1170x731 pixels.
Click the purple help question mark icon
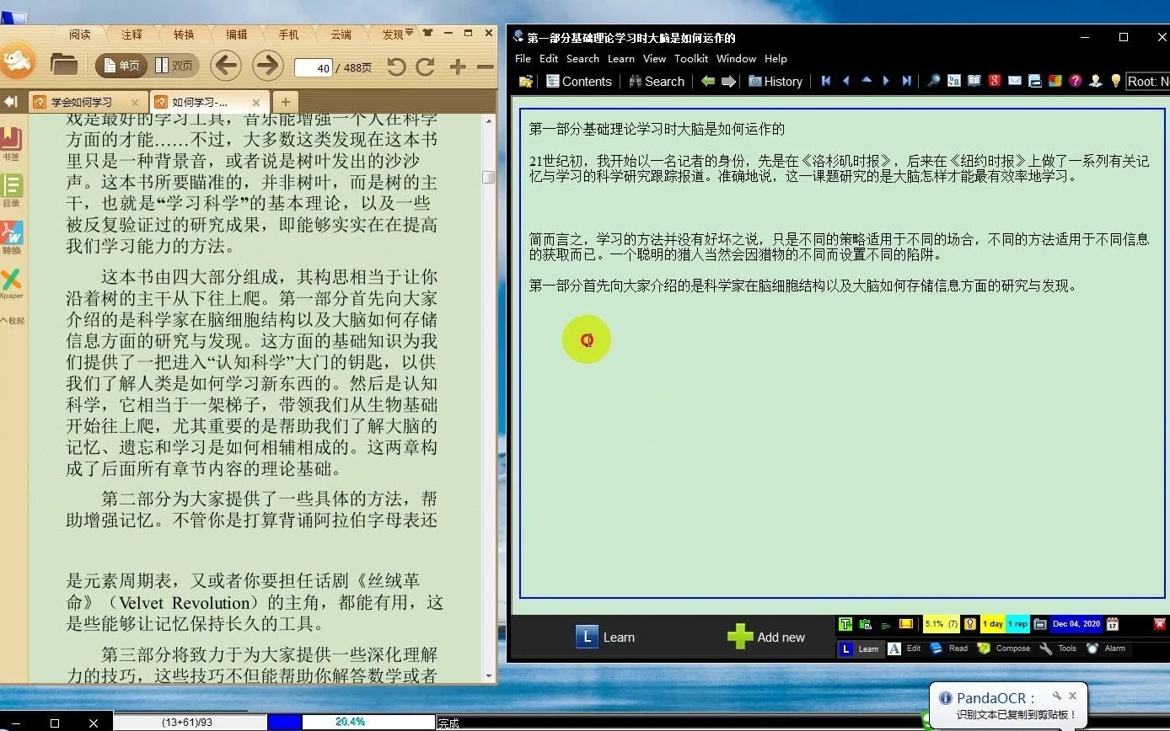click(1075, 81)
